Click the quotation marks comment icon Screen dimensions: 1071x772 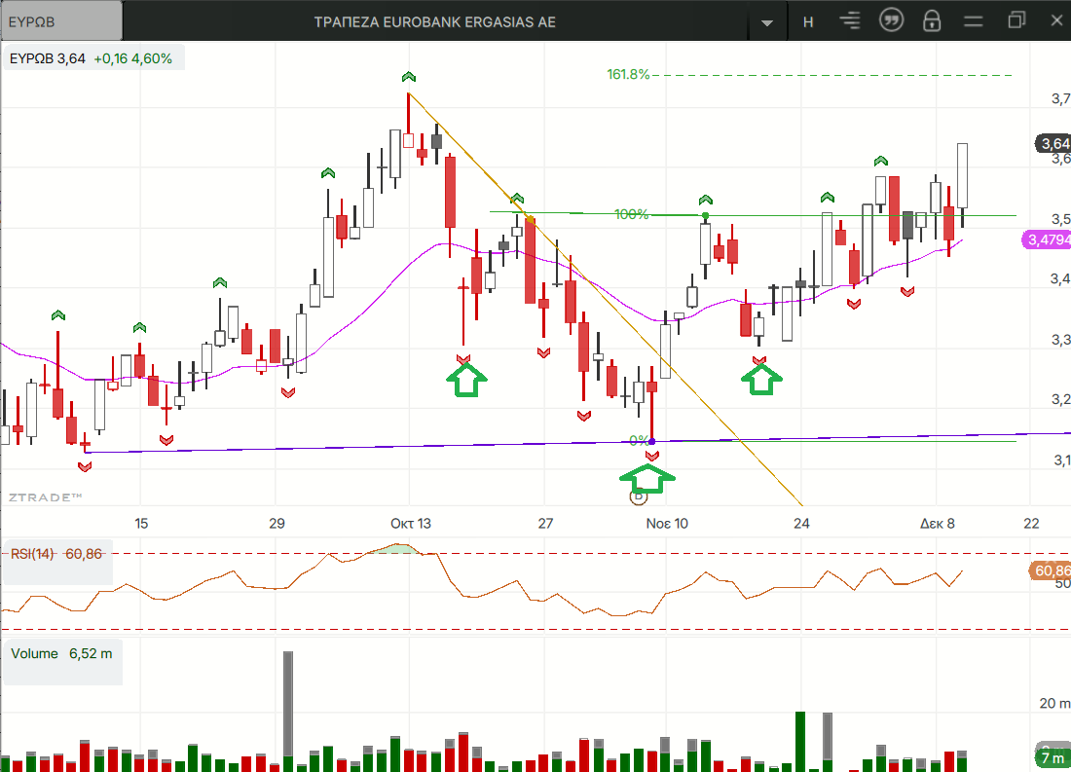point(891,20)
